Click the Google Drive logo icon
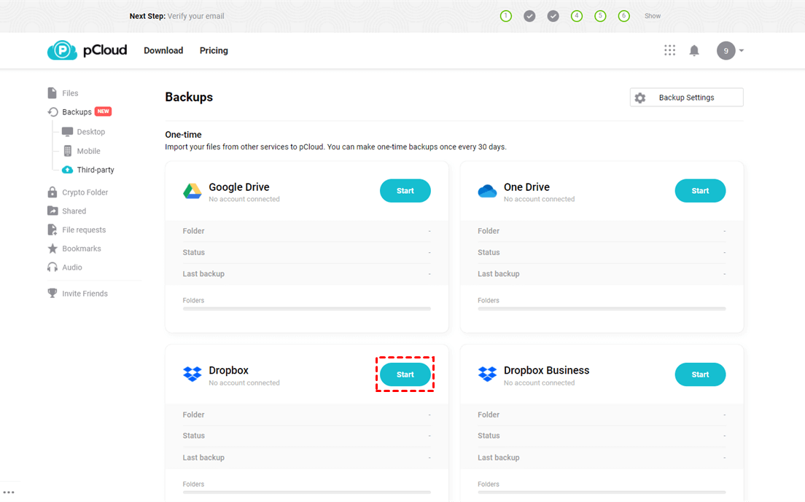The height and width of the screenshot is (502, 805). coord(192,192)
